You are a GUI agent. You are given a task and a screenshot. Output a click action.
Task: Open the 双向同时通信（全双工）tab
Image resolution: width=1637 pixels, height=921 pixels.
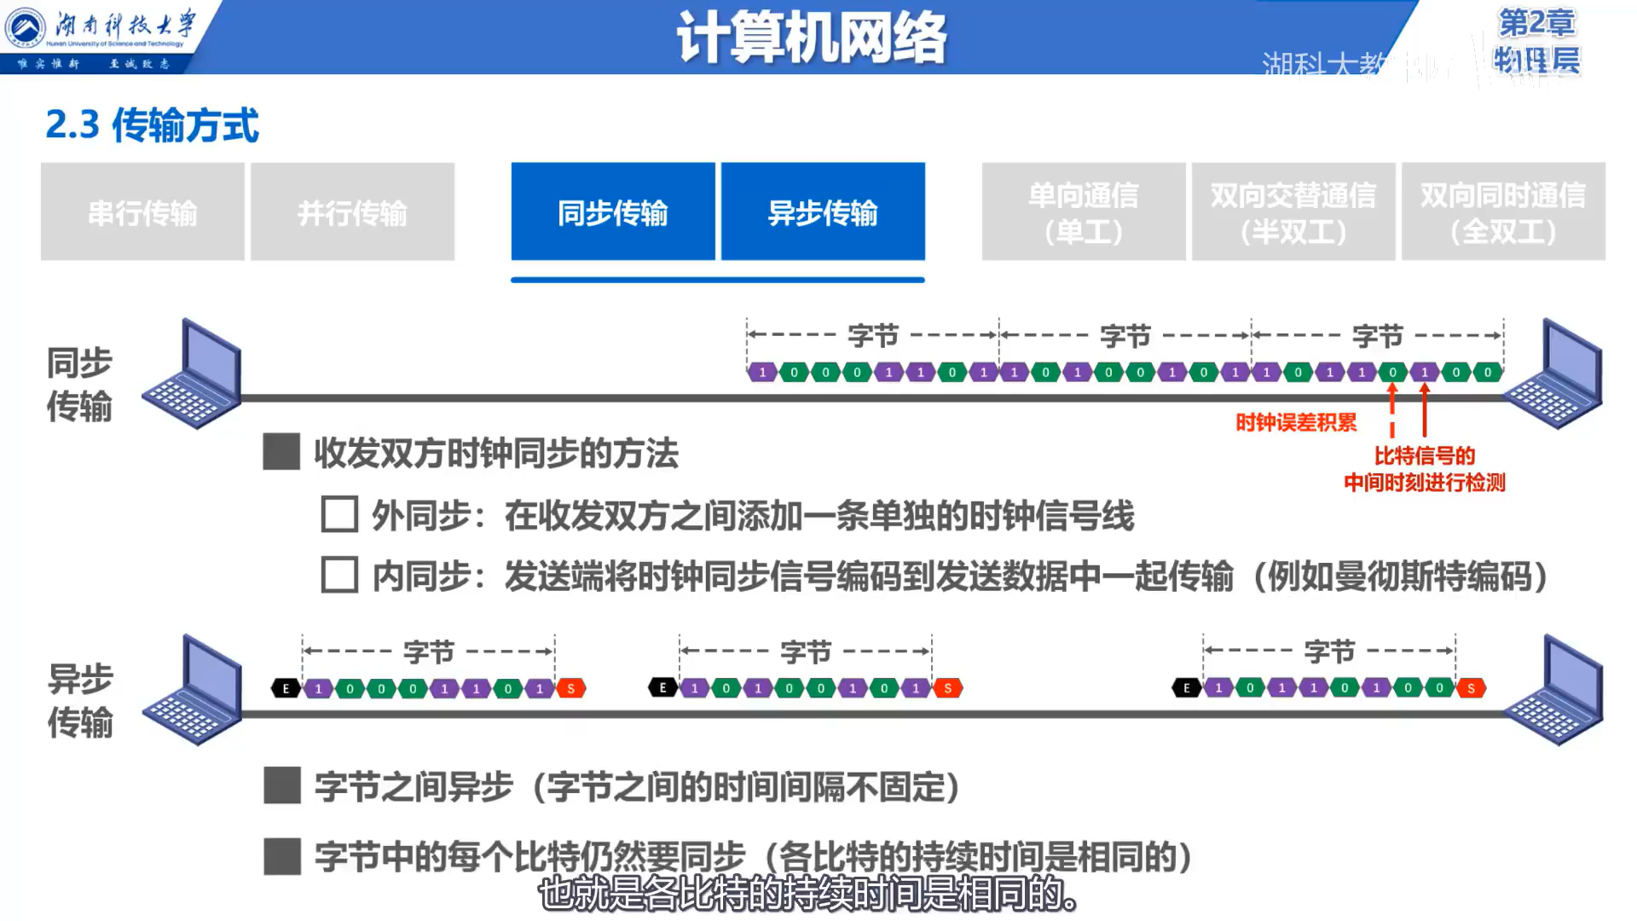click(x=1503, y=211)
